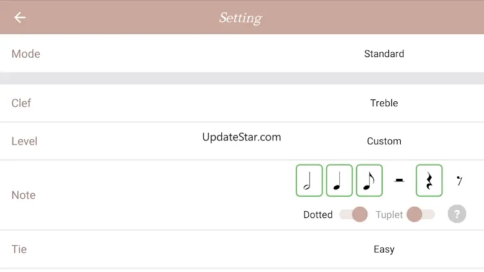The height and width of the screenshot is (272, 484).
Task: Open the Clef setting row
Action: pos(242,103)
